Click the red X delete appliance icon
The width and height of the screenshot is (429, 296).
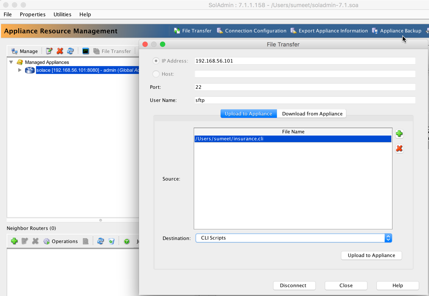(x=60, y=51)
